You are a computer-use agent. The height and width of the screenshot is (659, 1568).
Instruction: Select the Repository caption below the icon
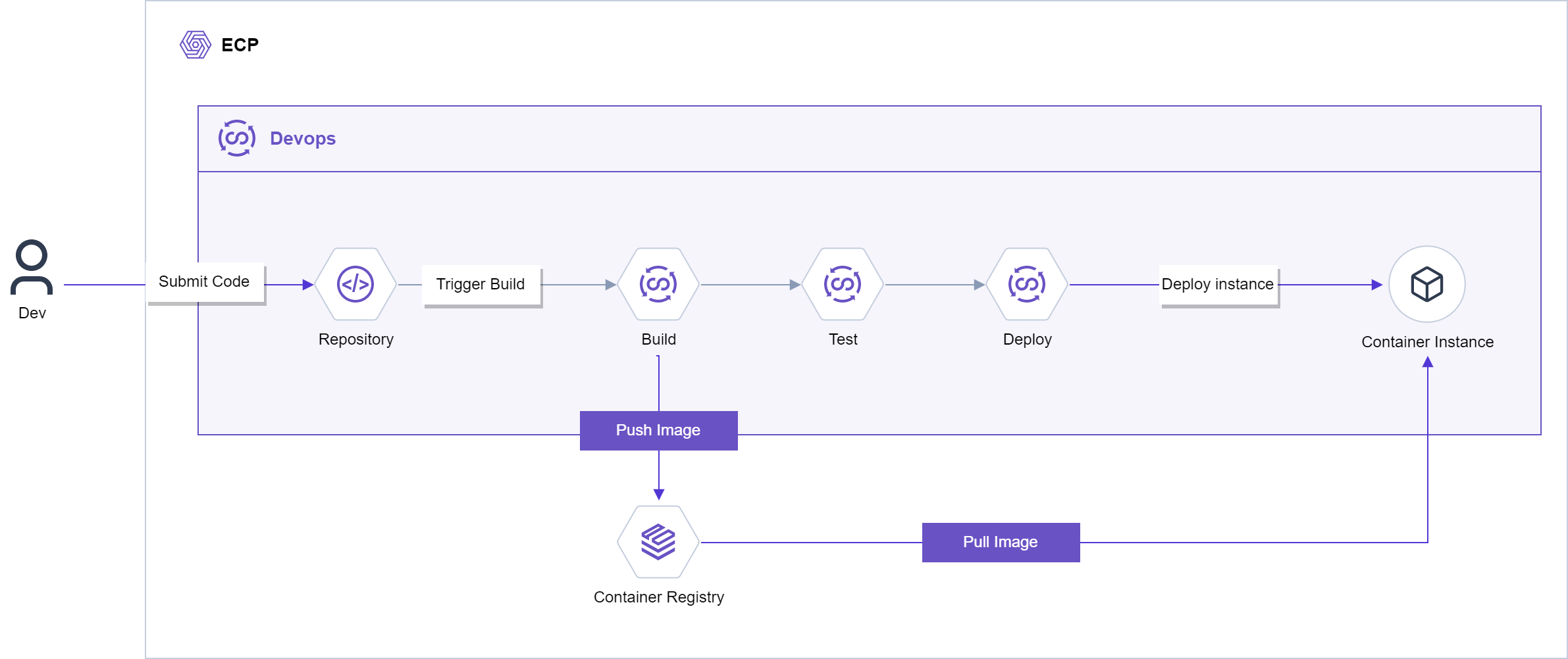click(355, 339)
